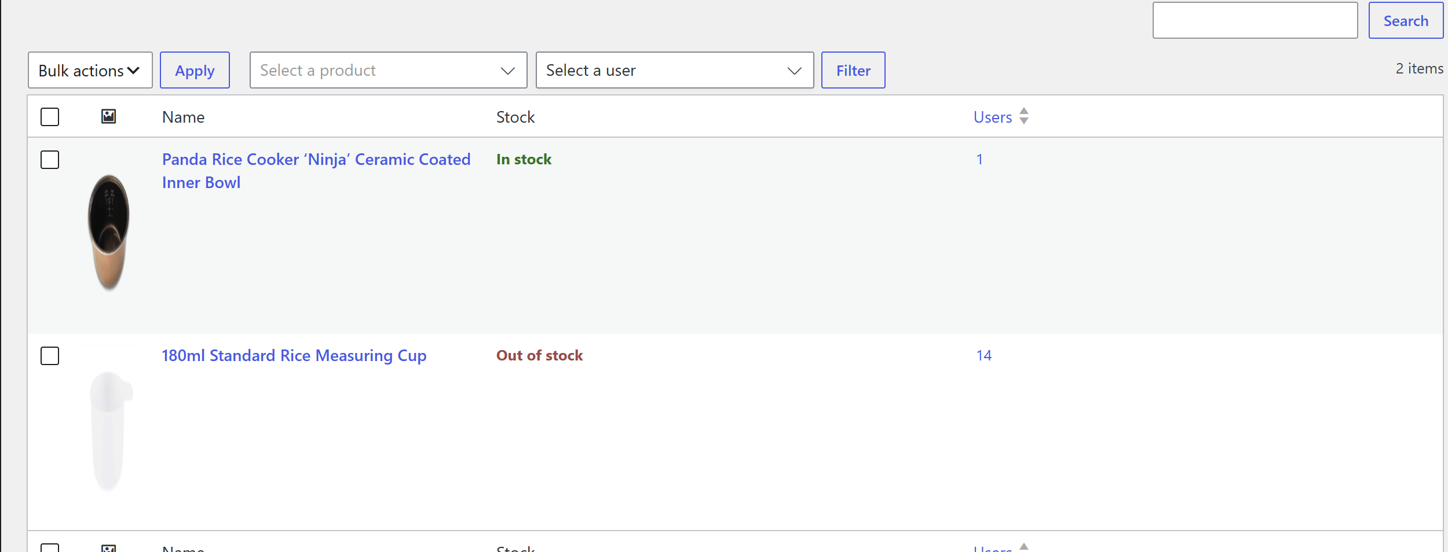Check the 180ml Rice Measuring Cup checkbox
Viewport: 1448px width, 552px height.
pyautogui.click(x=50, y=356)
